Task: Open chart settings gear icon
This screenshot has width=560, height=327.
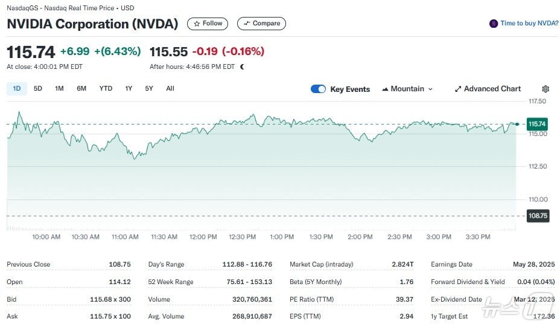Action: (x=546, y=89)
